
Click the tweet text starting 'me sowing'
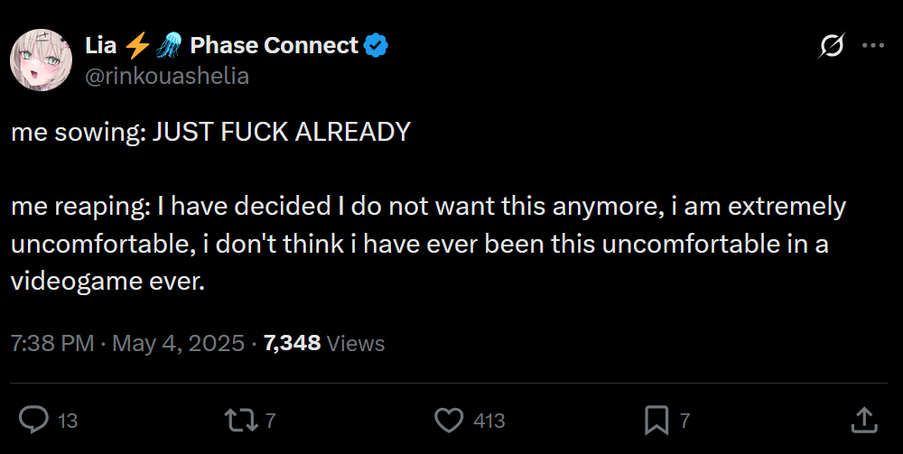tap(210, 132)
